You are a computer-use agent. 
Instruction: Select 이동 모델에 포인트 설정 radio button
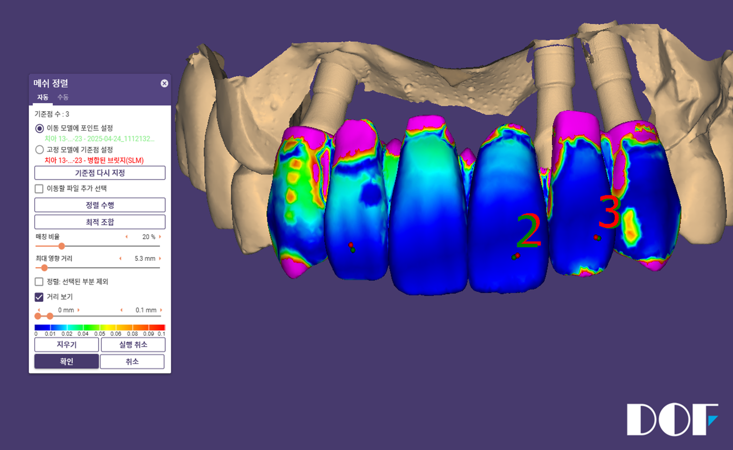coord(39,128)
